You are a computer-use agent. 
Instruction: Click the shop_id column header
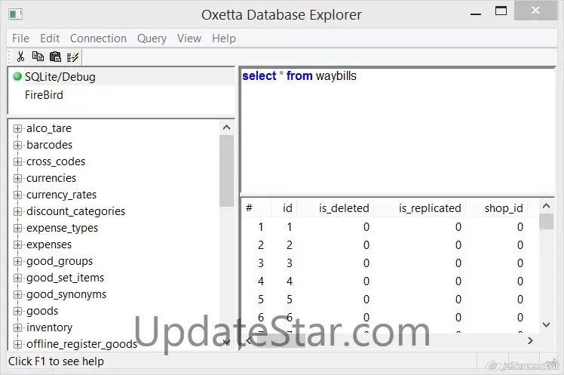pyautogui.click(x=496, y=208)
